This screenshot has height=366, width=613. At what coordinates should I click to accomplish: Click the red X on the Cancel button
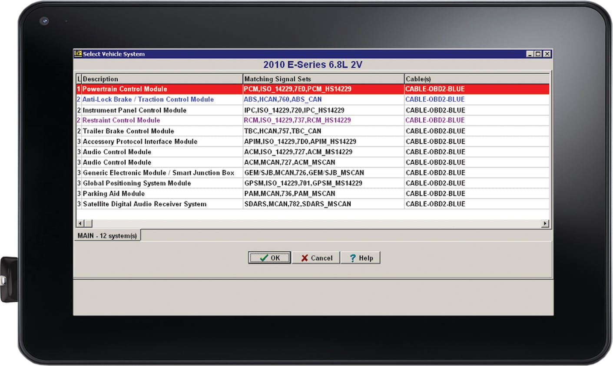point(305,257)
